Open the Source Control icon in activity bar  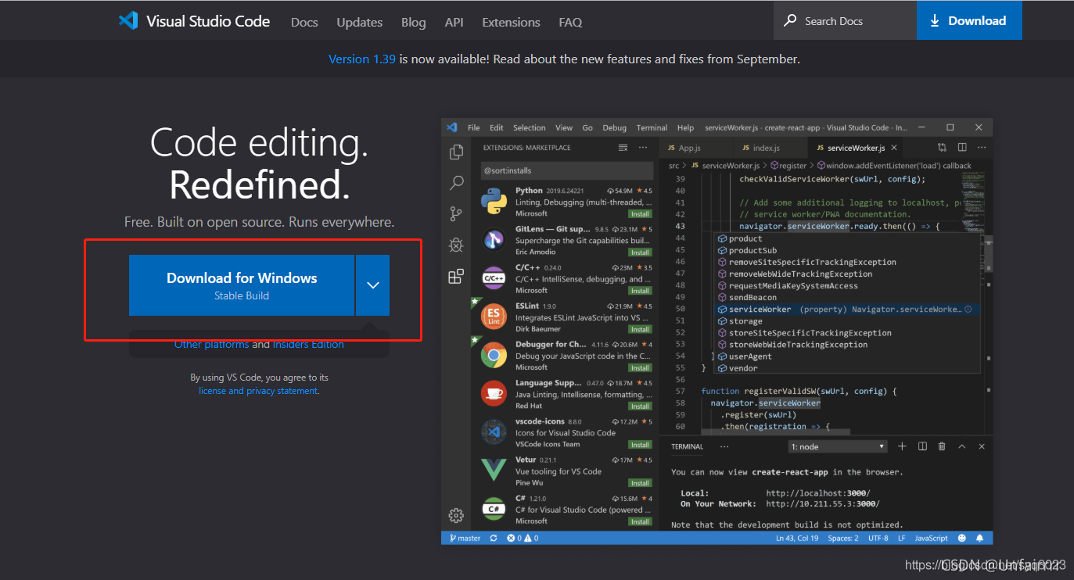click(456, 213)
